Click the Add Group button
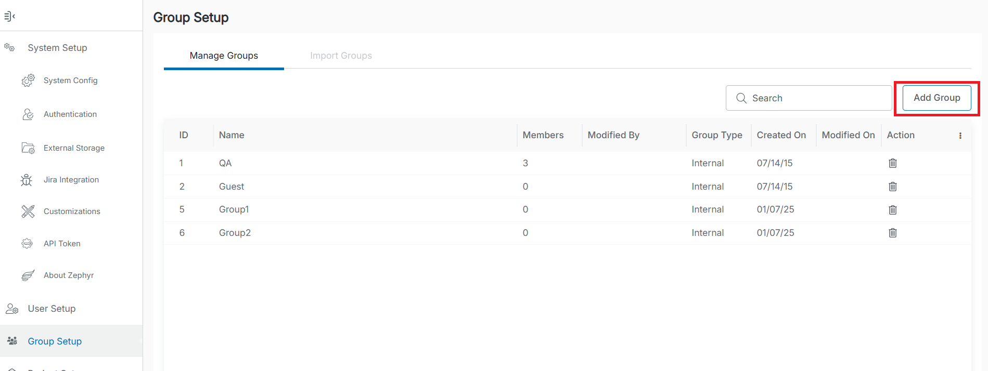Image resolution: width=988 pixels, height=371 pixels. tap(936, 98)
